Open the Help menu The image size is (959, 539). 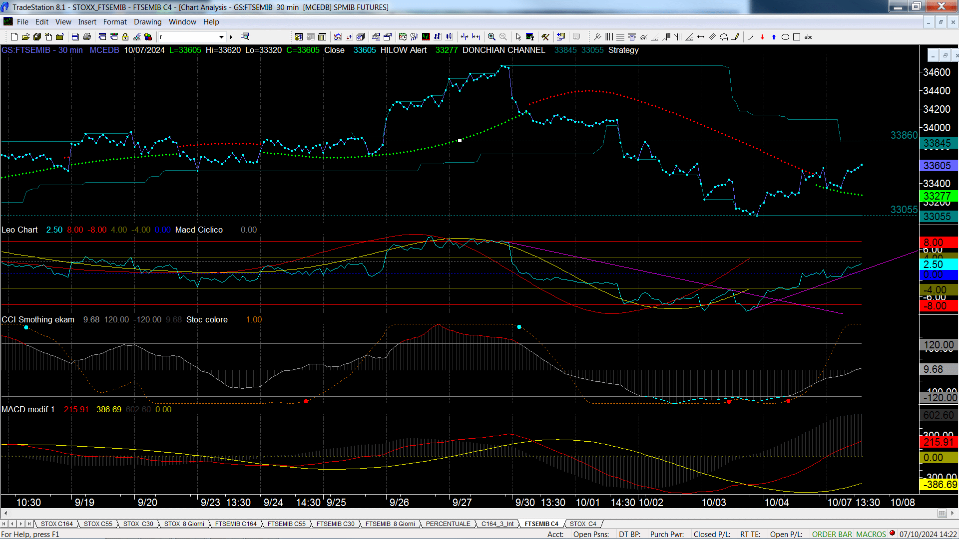(211, 22)
